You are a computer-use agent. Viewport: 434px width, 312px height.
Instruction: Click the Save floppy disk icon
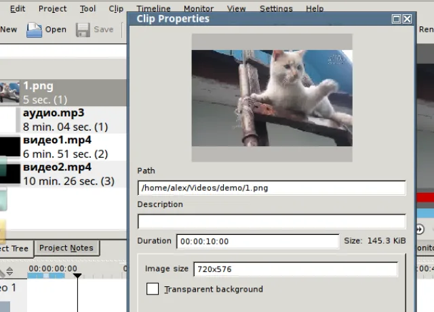[x=83, y=30]
